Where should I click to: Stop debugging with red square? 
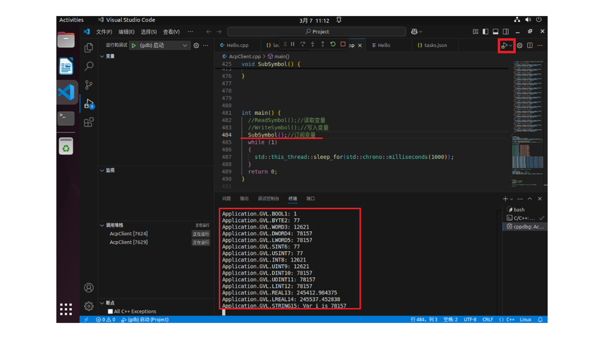(343, 44)
